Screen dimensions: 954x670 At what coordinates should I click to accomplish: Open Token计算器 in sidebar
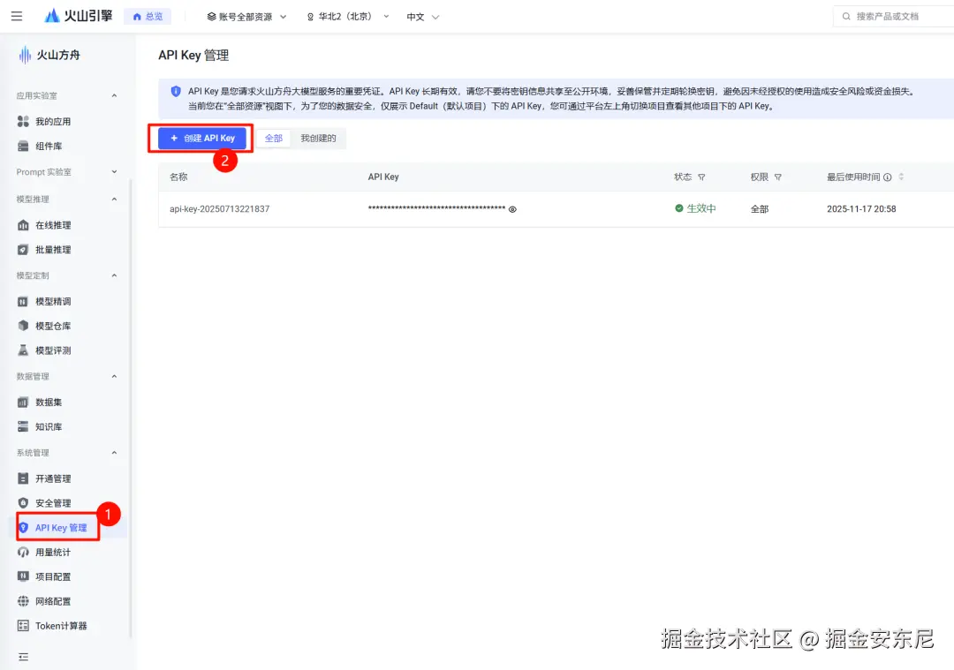[x=61, y=626]
